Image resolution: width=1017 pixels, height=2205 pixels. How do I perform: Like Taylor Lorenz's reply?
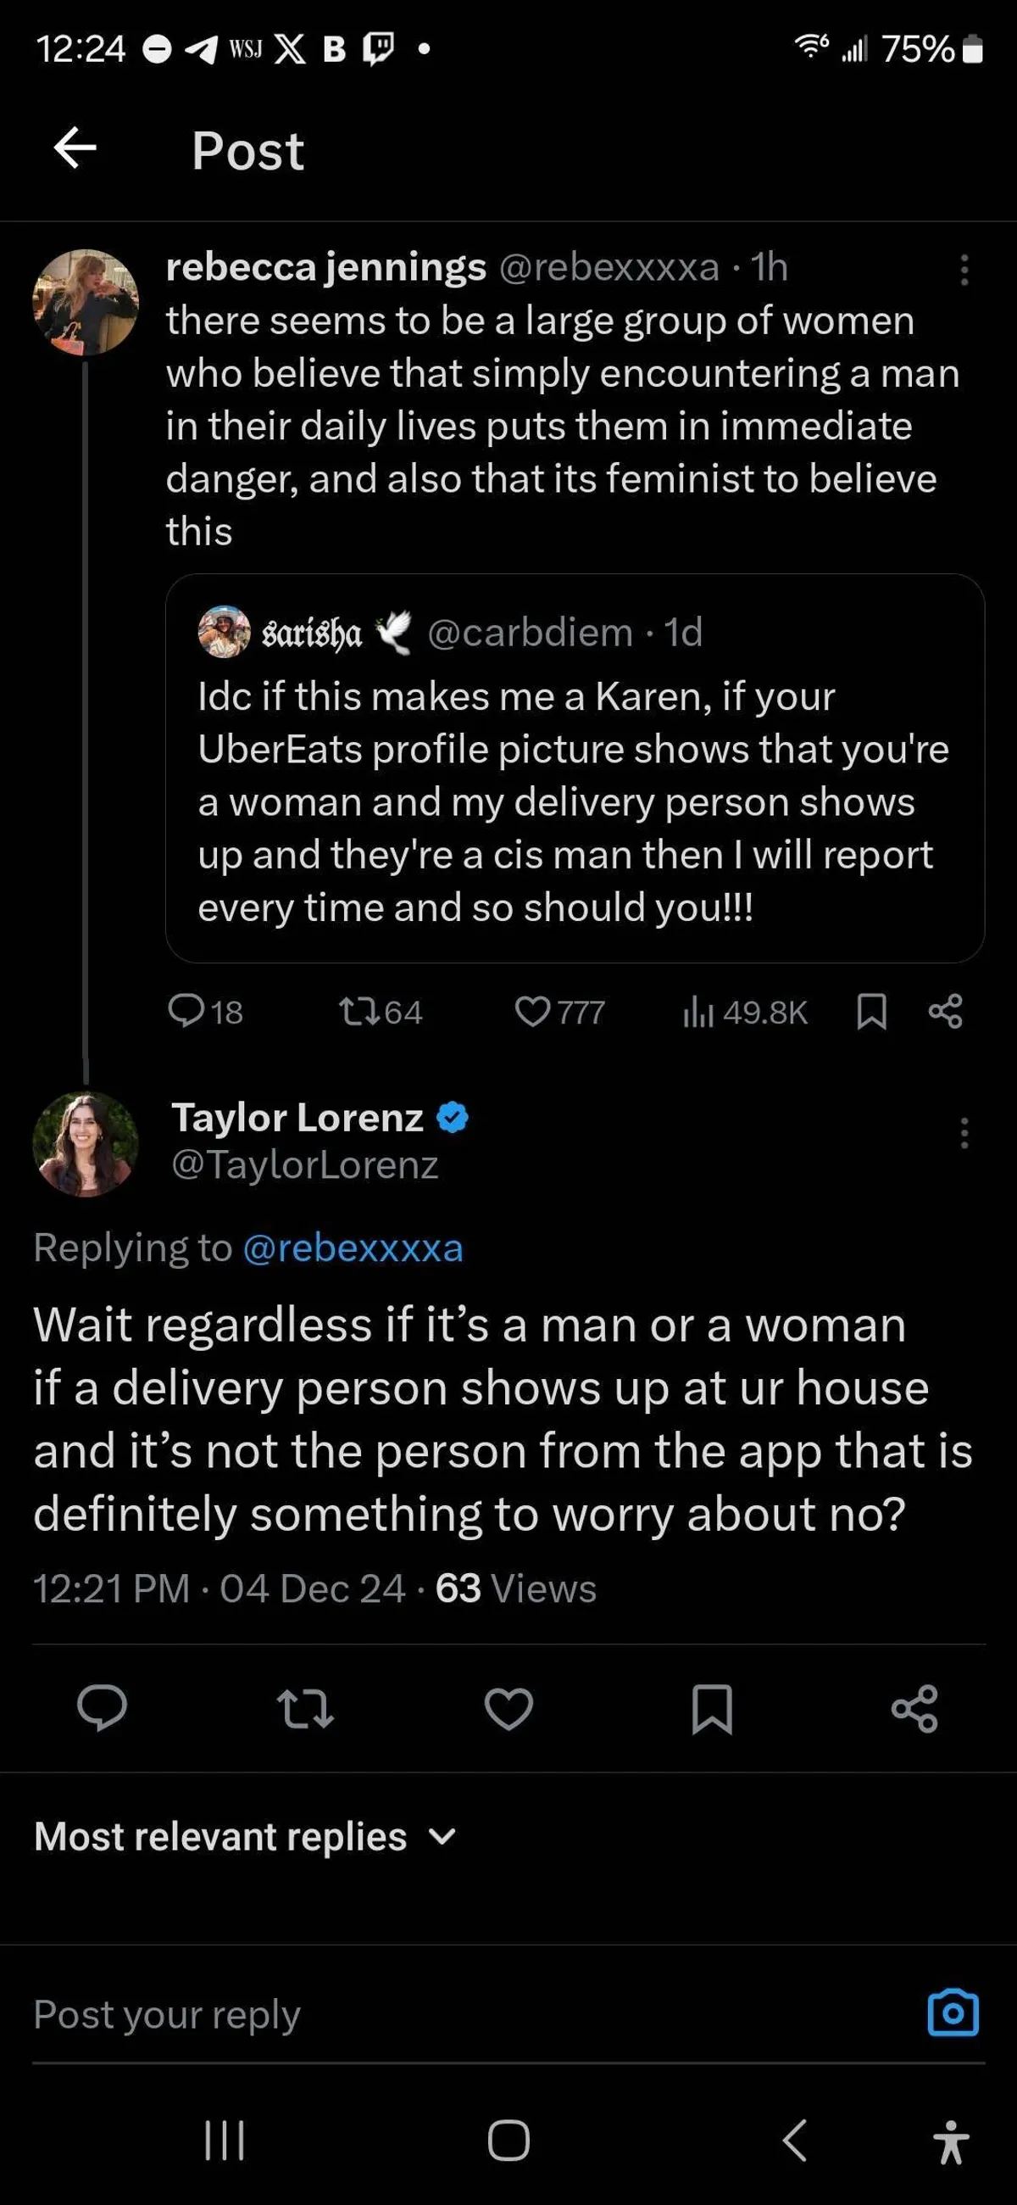[x=509, y=1709]
